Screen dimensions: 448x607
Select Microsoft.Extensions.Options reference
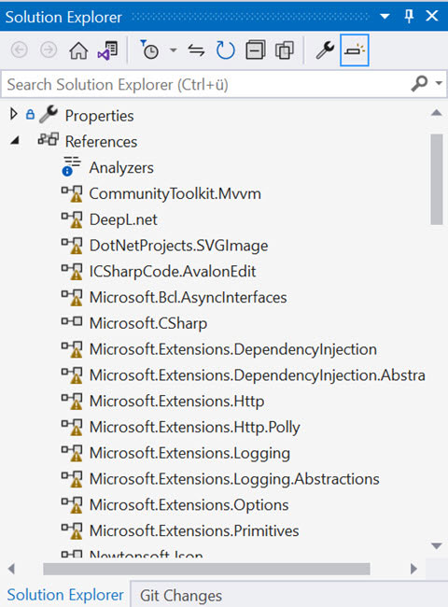click(189, 505)
